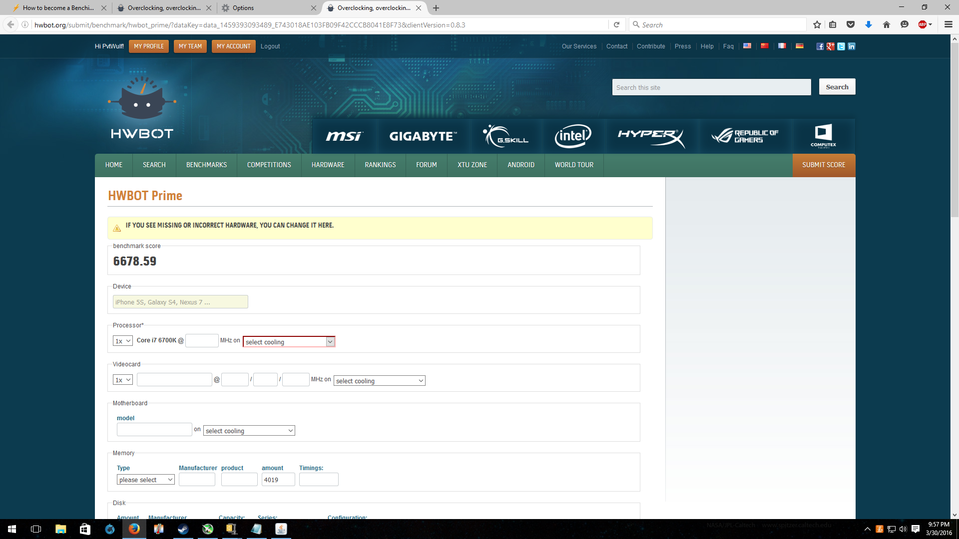Open a new browser tab with plus
The height and width of the screenshot is (539, 959).
436,8
